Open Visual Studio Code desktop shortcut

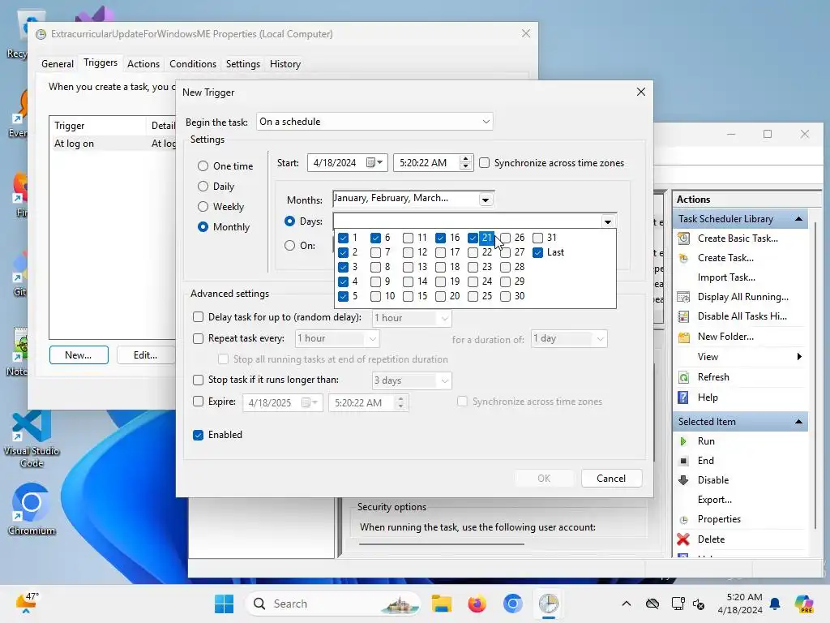32,439
